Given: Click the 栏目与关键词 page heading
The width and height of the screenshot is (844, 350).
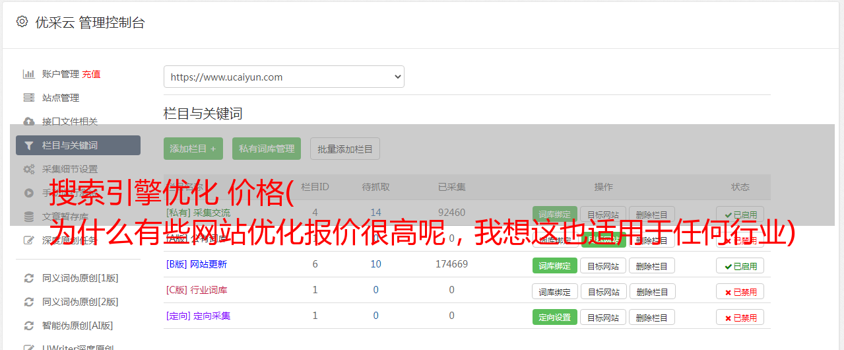Looking at the screenshot, I should click(203, 114).
